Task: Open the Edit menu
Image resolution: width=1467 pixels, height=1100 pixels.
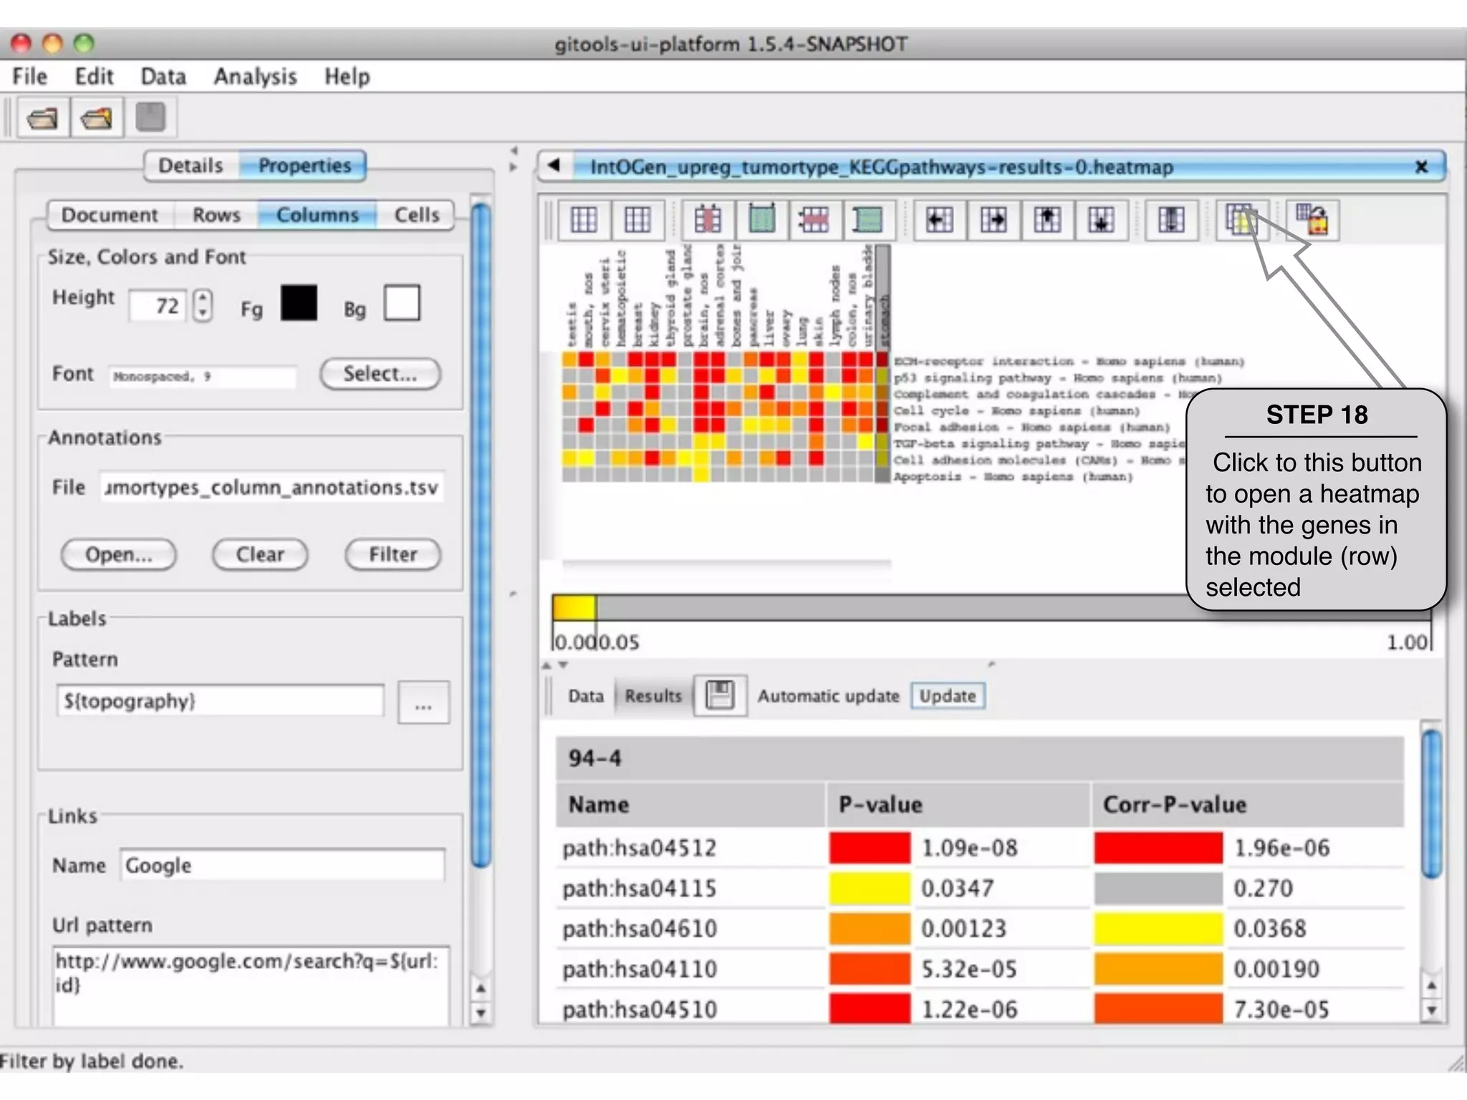Action: point(94,77)
